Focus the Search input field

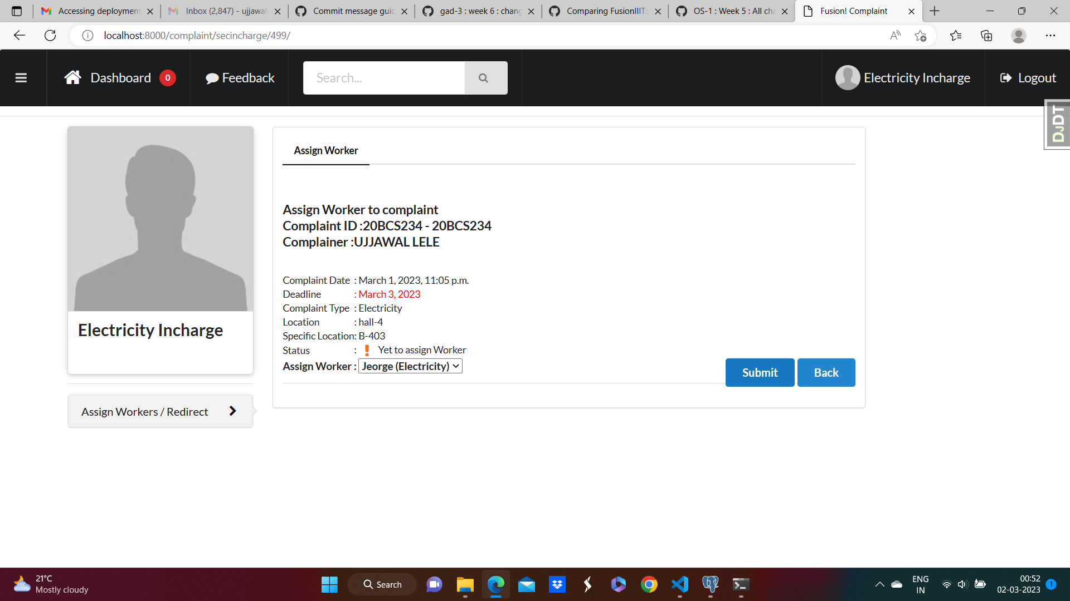384,78
